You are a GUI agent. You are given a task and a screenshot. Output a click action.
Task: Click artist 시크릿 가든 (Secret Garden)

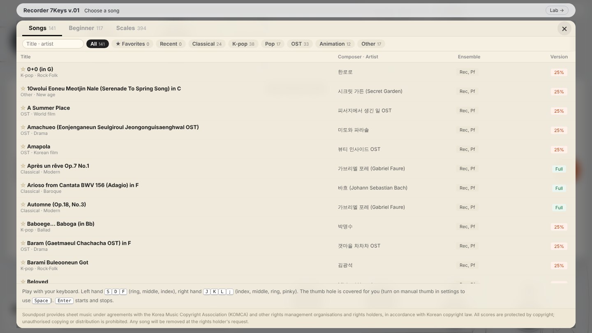pyautogui.click(x=370, y=91)
